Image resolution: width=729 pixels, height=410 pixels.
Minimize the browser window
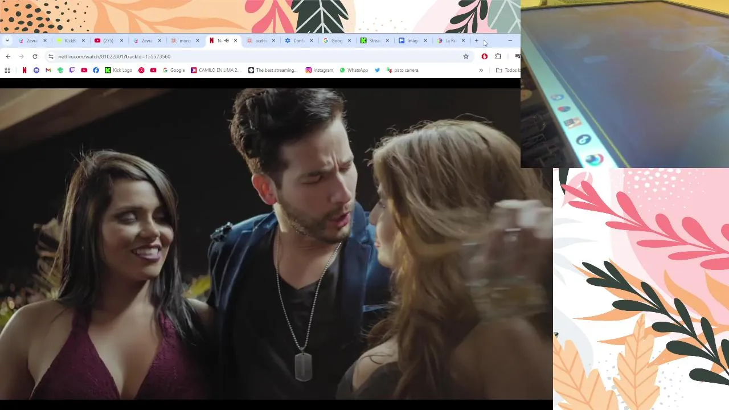510,40
